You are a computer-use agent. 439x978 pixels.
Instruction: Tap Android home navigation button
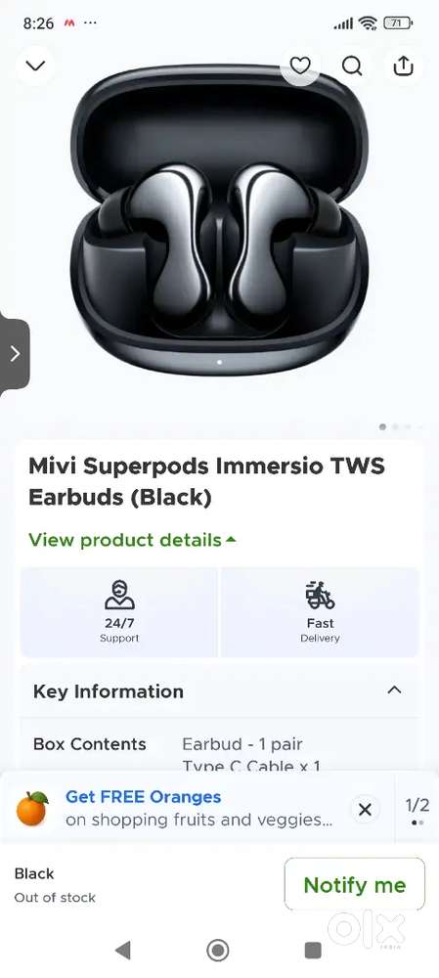(x=218, y=951)
